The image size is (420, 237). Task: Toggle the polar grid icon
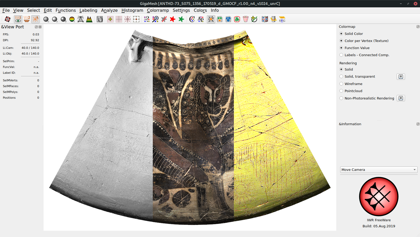(128, 19)
